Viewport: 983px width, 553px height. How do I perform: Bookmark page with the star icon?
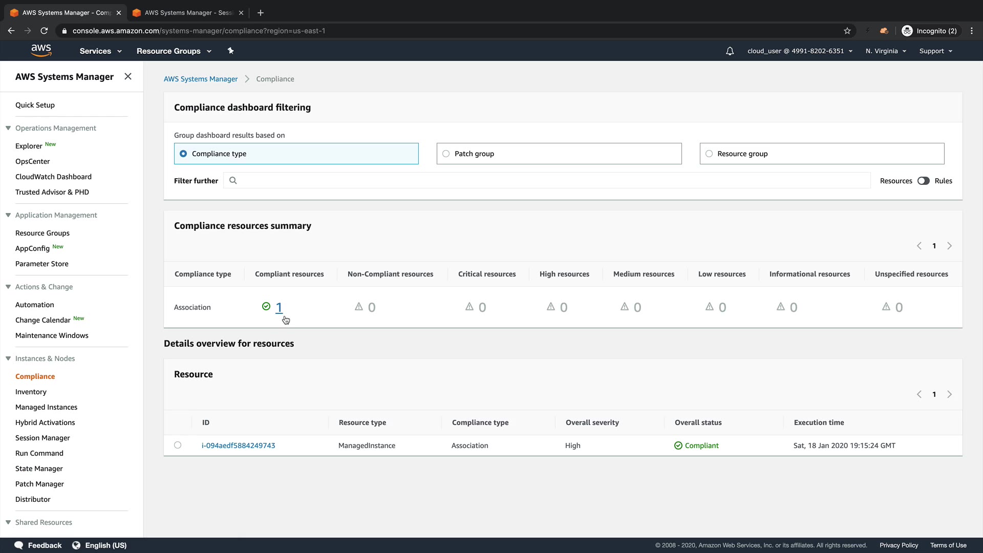click(847, 31)
